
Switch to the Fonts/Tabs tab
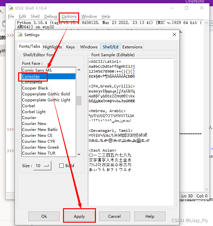(30, 46)
